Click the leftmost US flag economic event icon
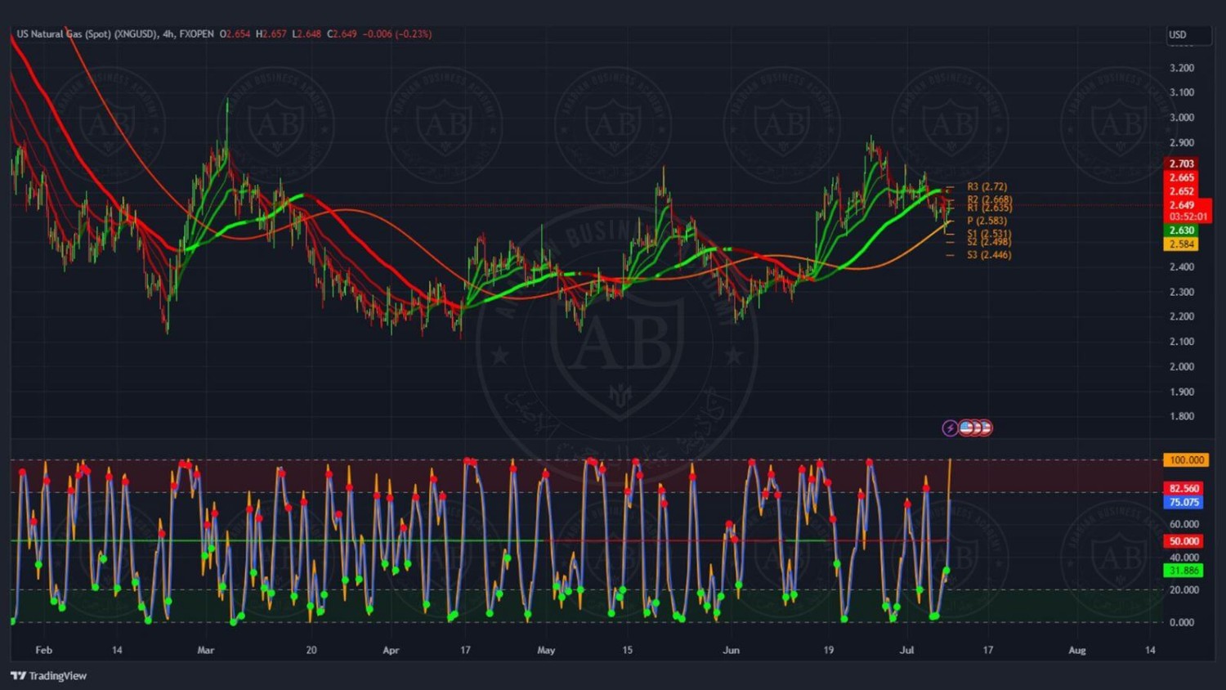 (966, 428)
